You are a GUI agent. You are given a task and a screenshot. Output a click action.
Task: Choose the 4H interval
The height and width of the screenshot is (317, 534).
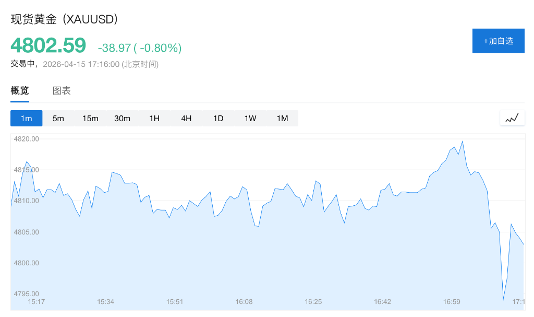186,119
